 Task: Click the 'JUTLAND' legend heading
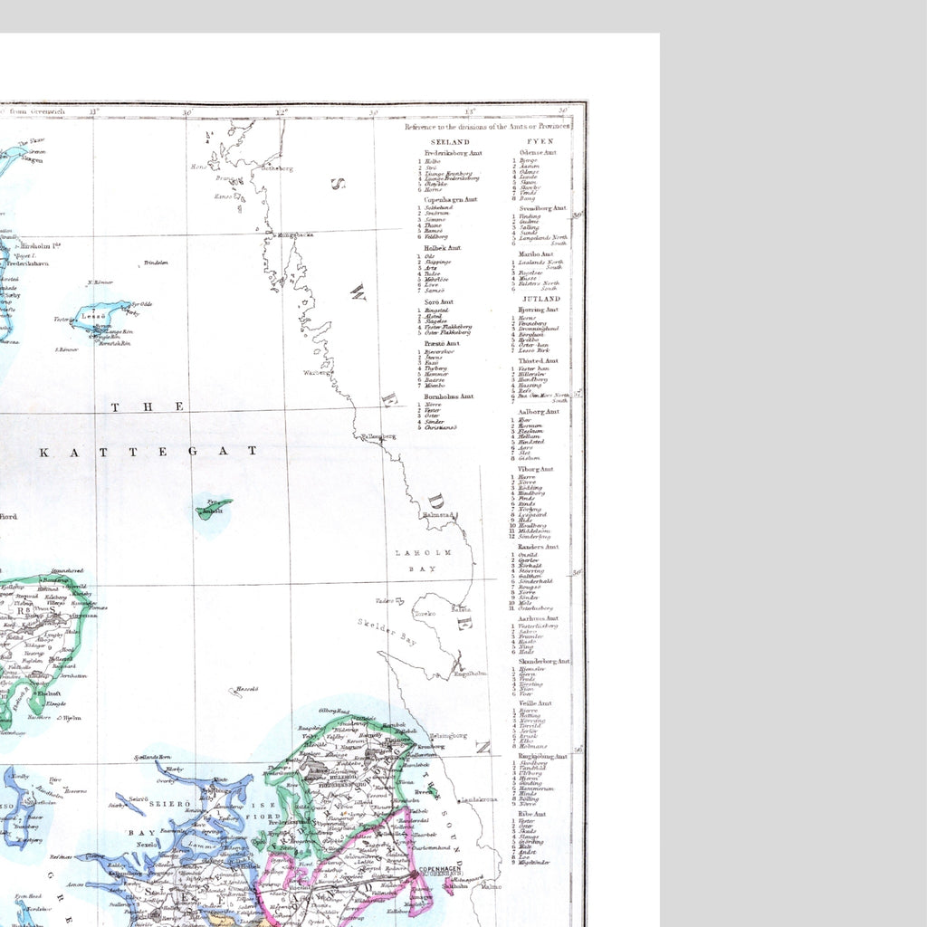[x=541, y=299]
